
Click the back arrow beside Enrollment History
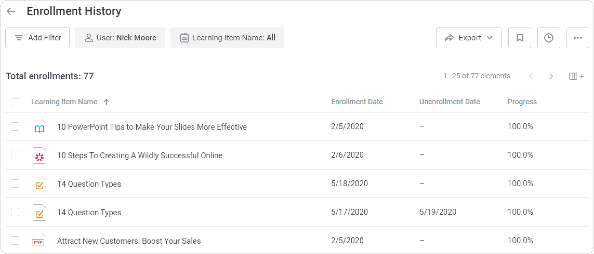11,11
